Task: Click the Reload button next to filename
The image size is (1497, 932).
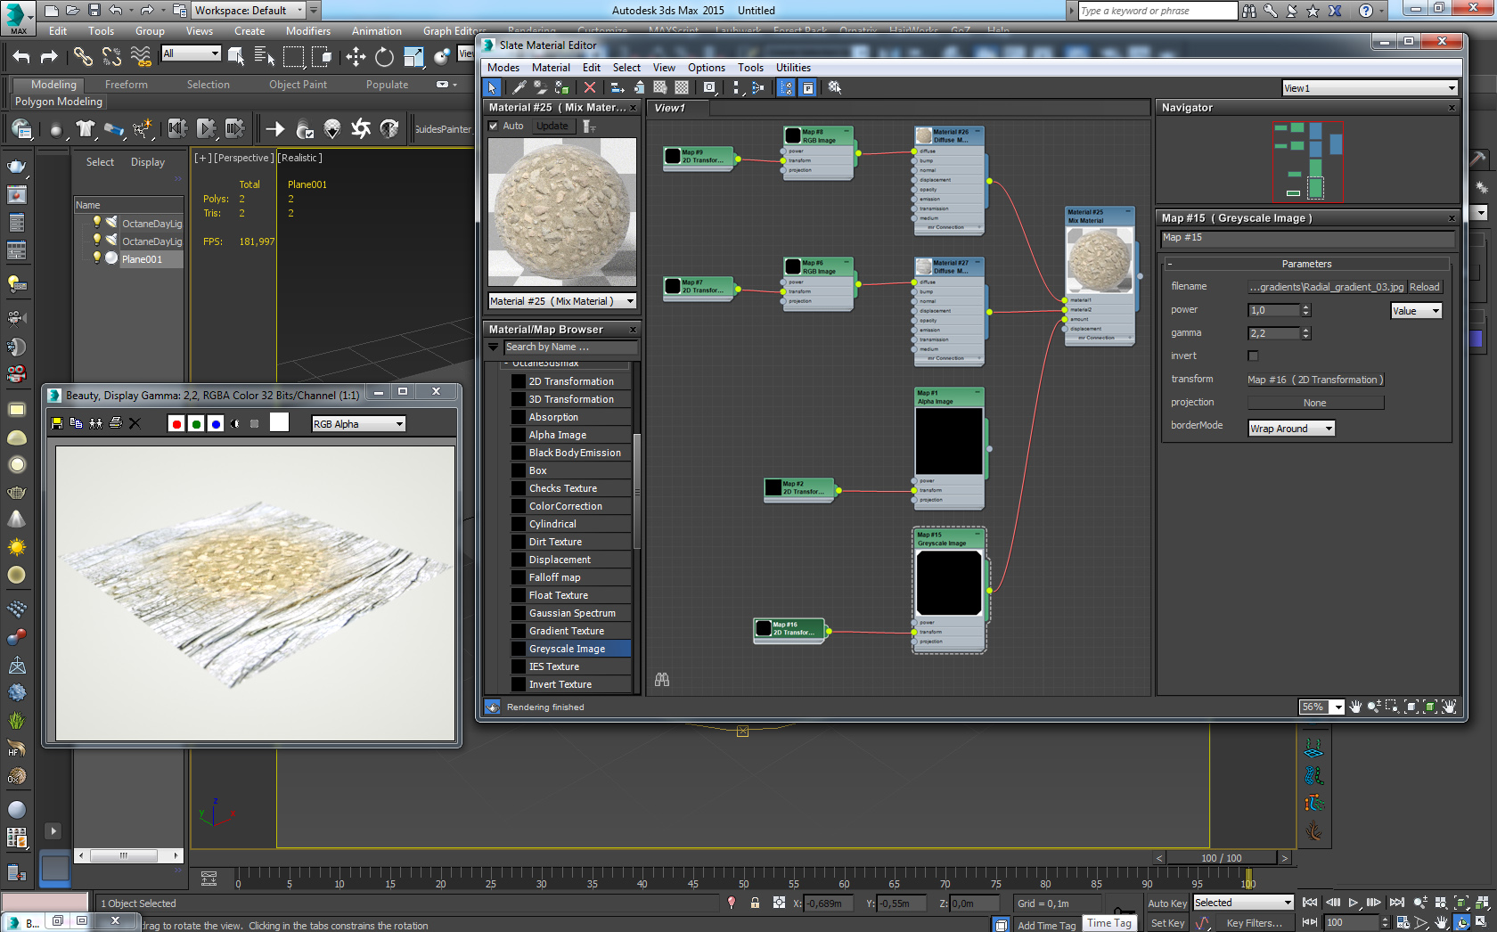Action: click(1424, 287)
